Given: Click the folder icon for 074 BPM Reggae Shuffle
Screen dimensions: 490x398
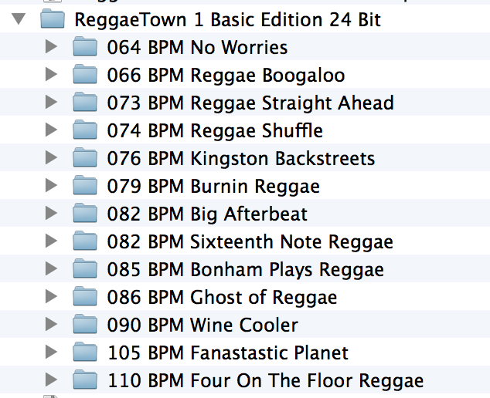Looking at the screenshot, I should (x=84, y=131).
